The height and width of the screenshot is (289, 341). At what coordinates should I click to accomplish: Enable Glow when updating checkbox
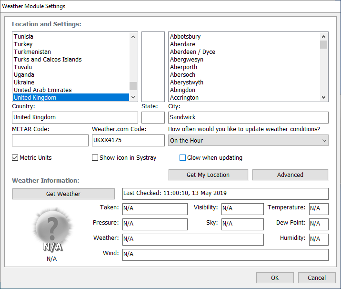tap(182, 158)
